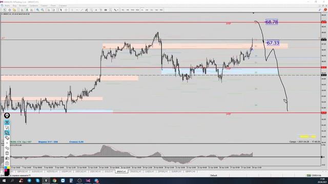Viewport: 328px width, 184px height.
Task: Switch chart to H1 timeframe
Action: 142,10
